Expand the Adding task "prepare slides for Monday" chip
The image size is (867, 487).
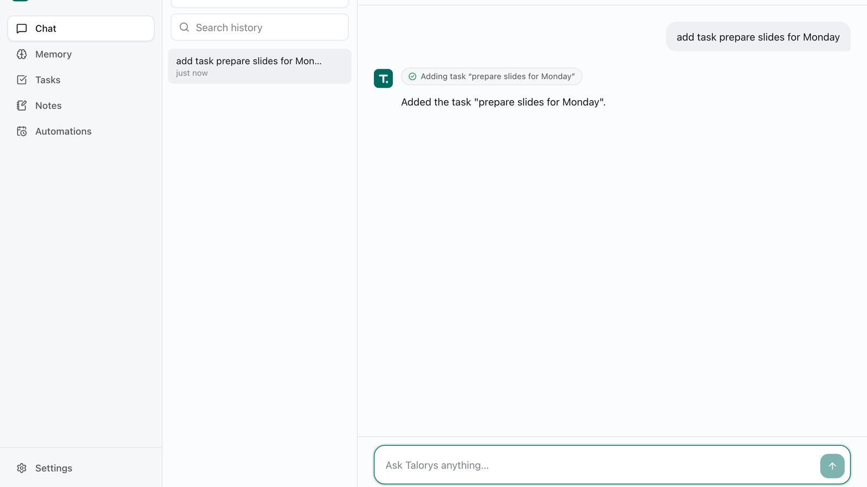(491, 76)
